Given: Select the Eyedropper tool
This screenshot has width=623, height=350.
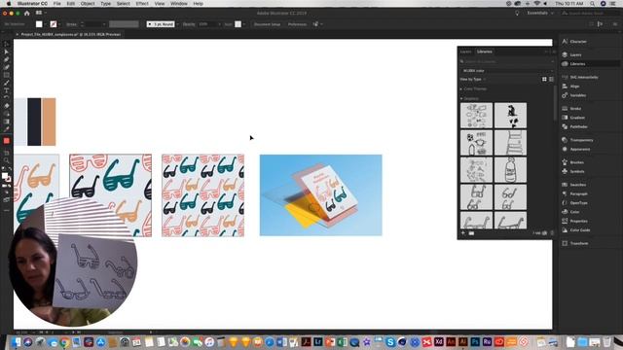Looking at the screenshot, I should point(7,129).
